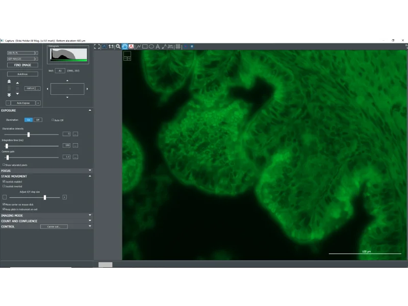Select the hand pan tool

click(124, 46)
